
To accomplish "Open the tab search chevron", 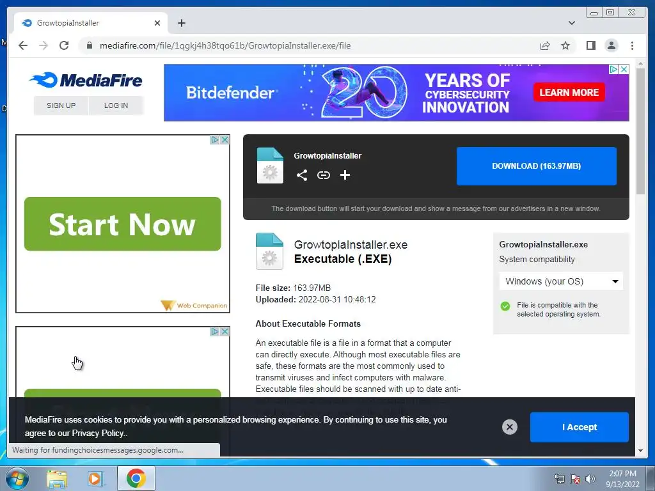I will [x=571, y=23].
